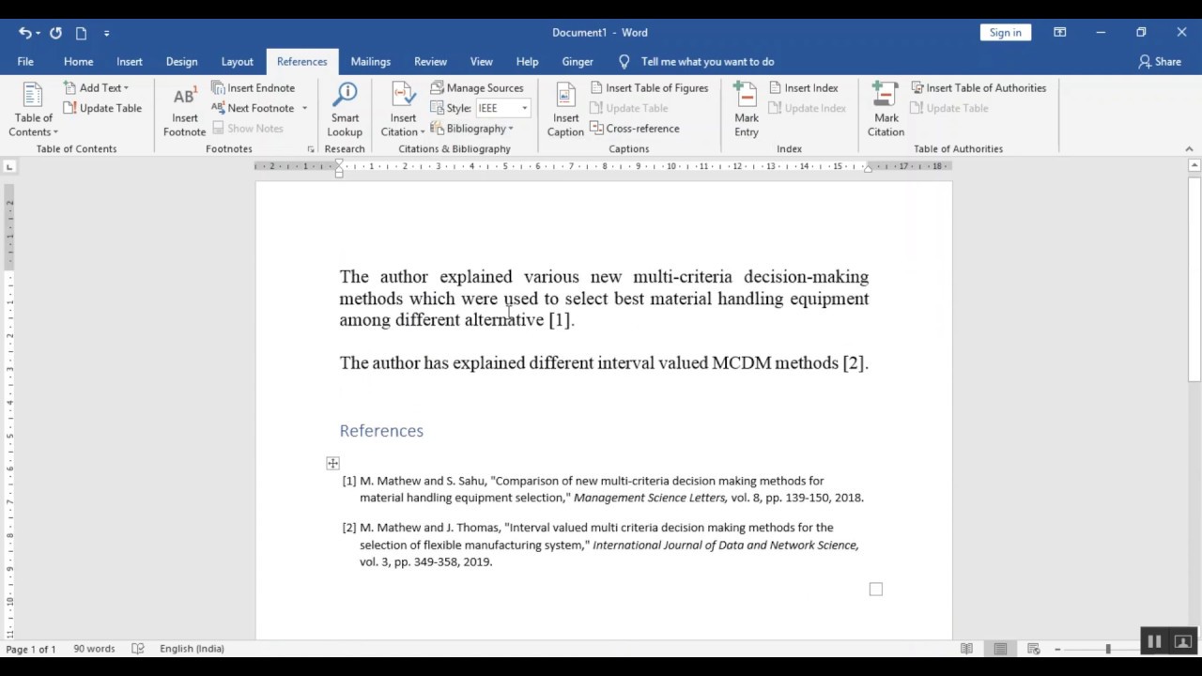Click the Undo arrow in quick access toolbar
The width and height of the screenshot is (1202, 676).
pos(24,33)
